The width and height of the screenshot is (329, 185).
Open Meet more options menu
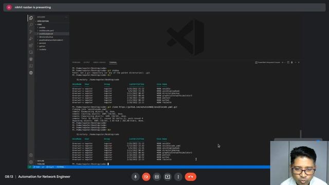point(178,177)
